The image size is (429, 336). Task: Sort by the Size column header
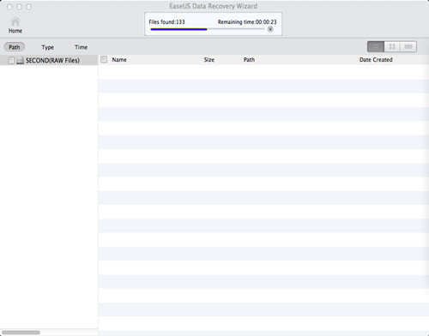209,60
